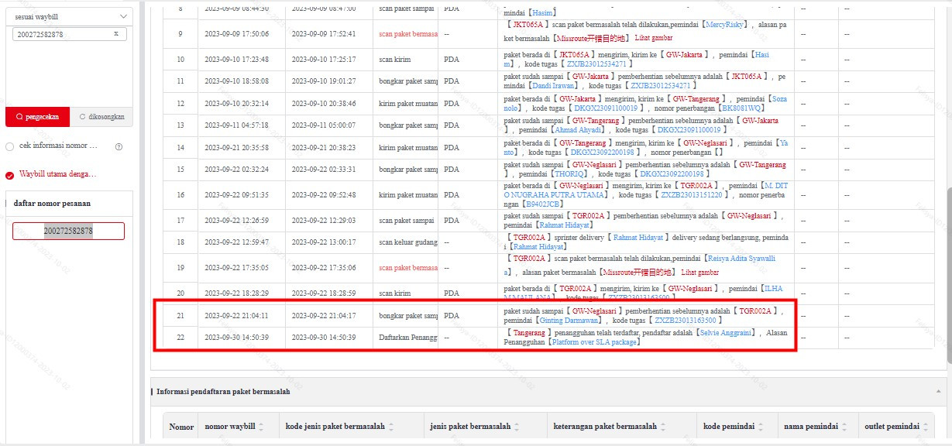Viewport: 952px width, 446px height.
Task: Open THORIQ scanner link in row 15
Action: 569,174
